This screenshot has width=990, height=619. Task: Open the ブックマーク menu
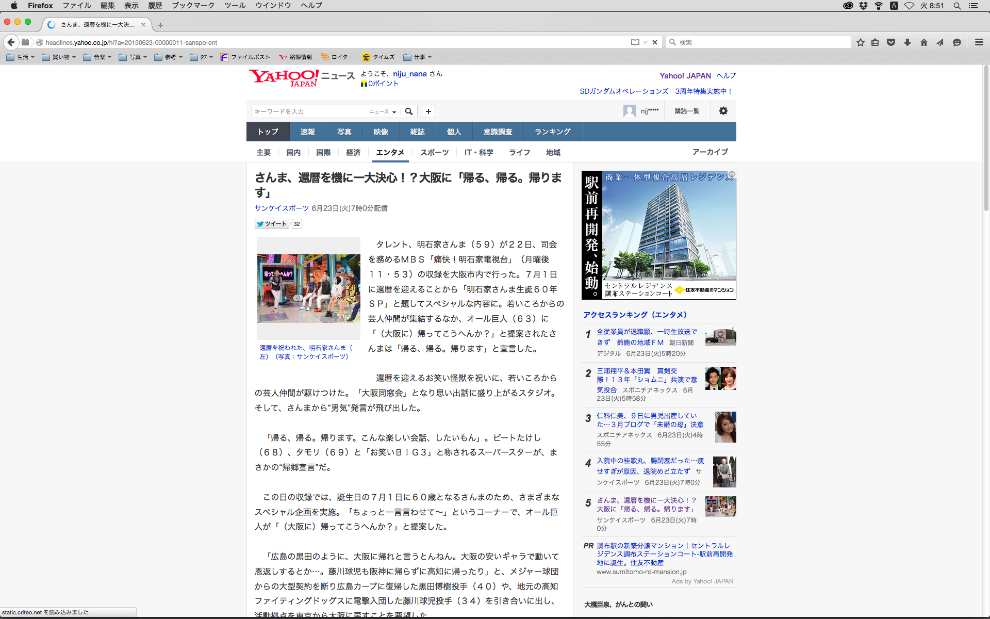pos(193,6)
